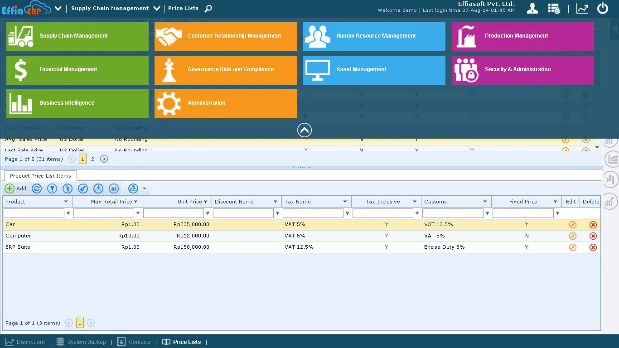Edit the Car price list item
The image size is (619, 348).
[x=573, y=225]
